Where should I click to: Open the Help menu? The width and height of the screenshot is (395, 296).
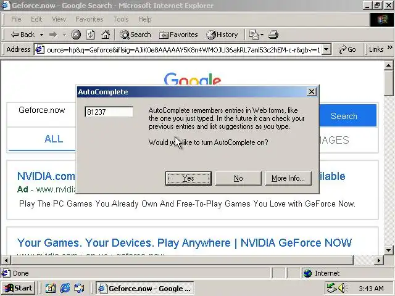tap(145, 19)
